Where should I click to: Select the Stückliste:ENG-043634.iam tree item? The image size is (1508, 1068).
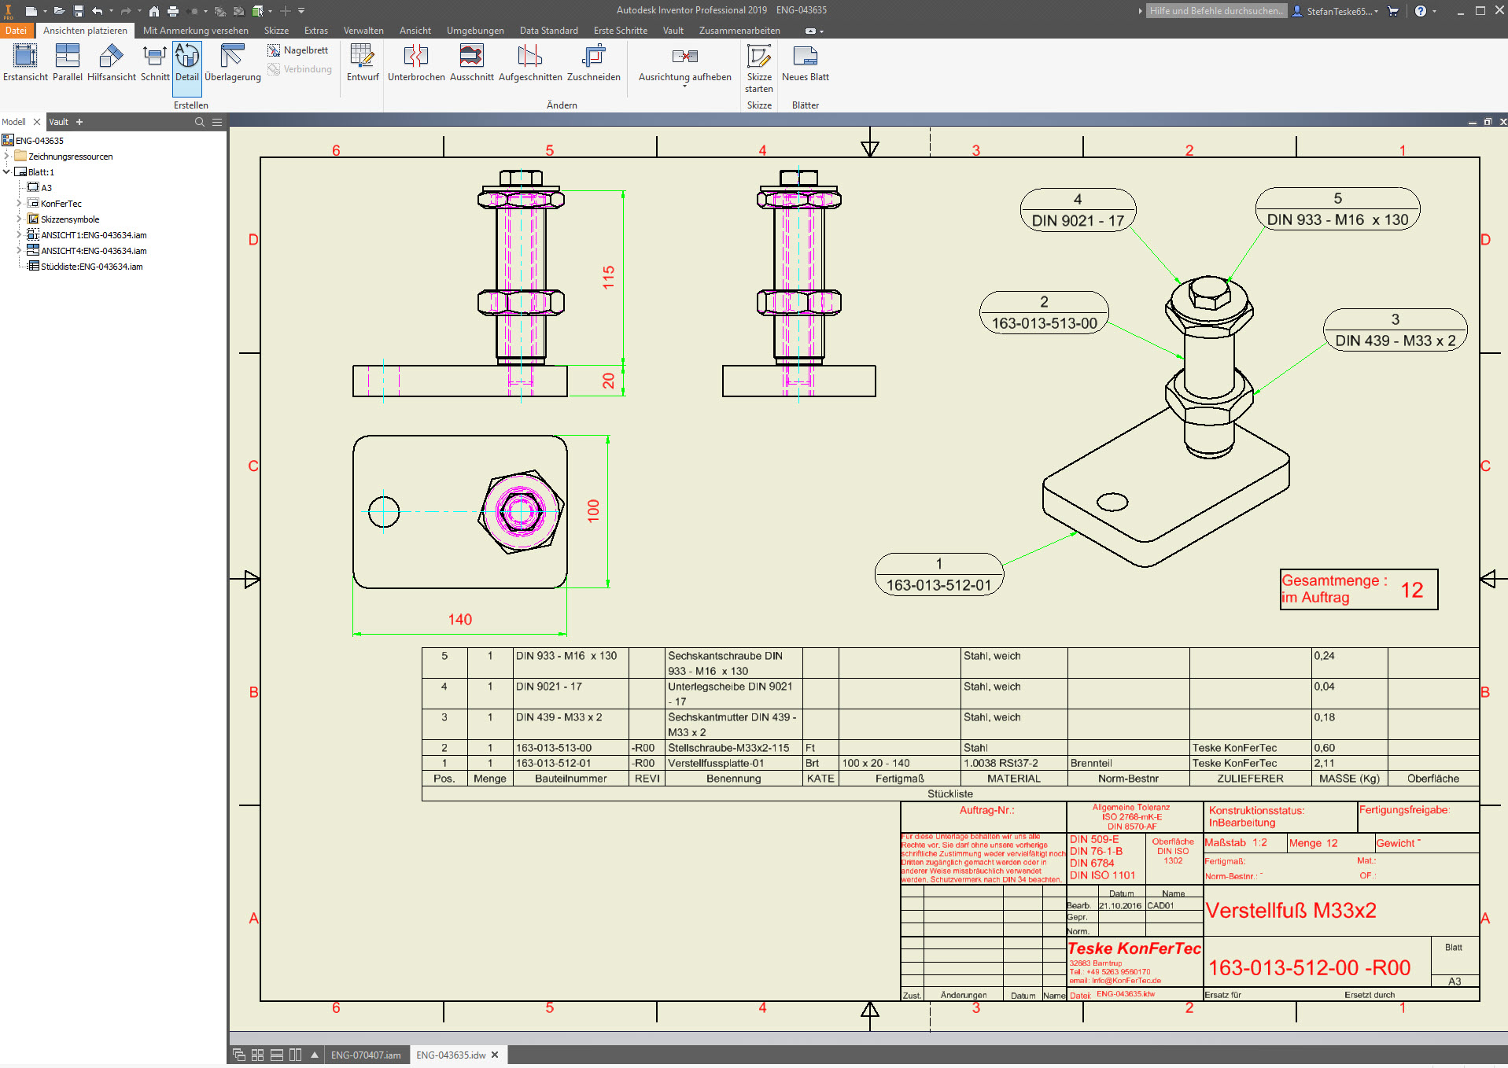tap(92, 267)
